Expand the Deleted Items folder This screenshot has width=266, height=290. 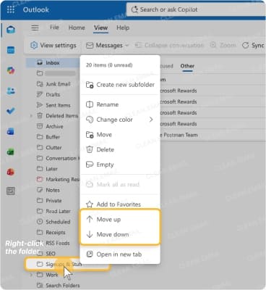pos(31,116)
